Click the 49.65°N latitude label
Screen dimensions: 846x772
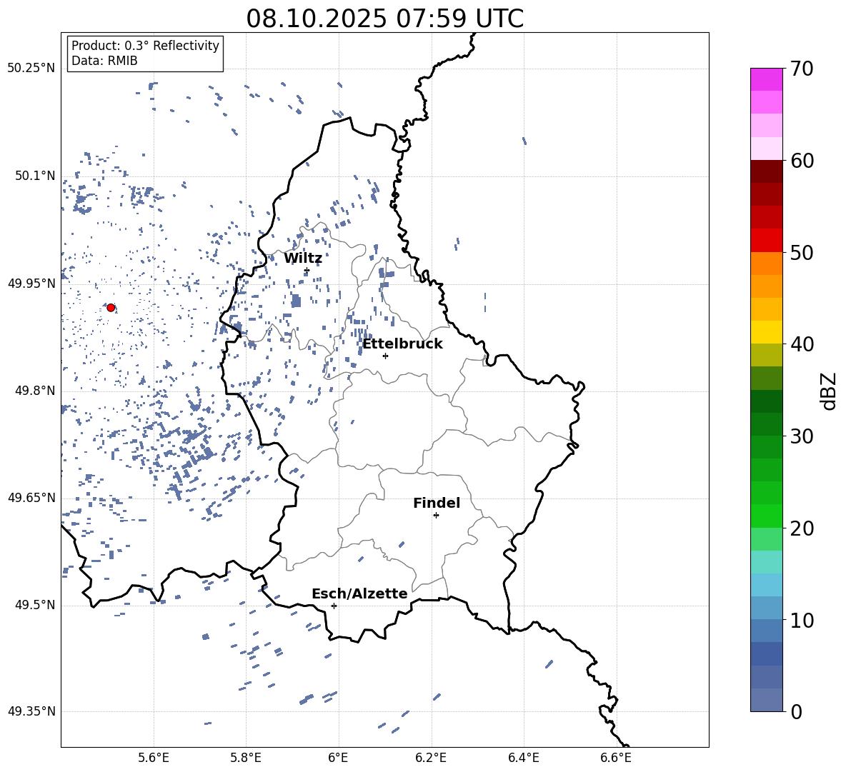pos(31,498)
